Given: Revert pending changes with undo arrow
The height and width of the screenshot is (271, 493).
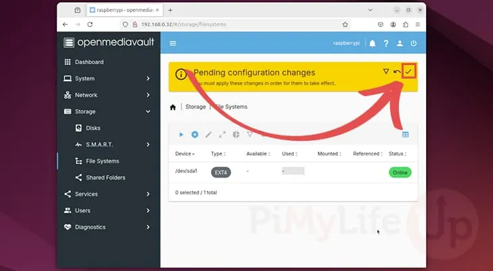Looking at the screenshot, I should click(397, 71).
